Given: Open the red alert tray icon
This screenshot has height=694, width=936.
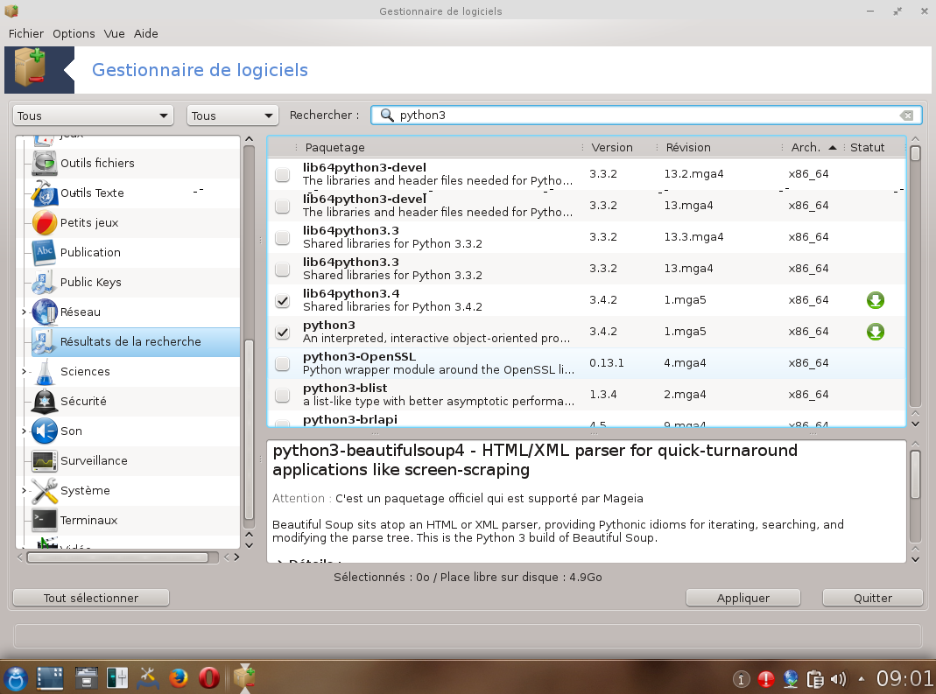Looking at the screenshot, I should point(766,678).
